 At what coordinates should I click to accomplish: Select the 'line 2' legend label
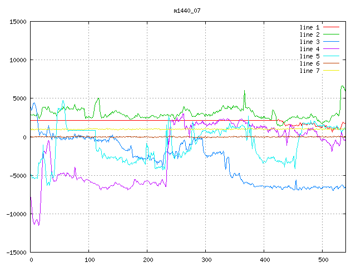310,34
